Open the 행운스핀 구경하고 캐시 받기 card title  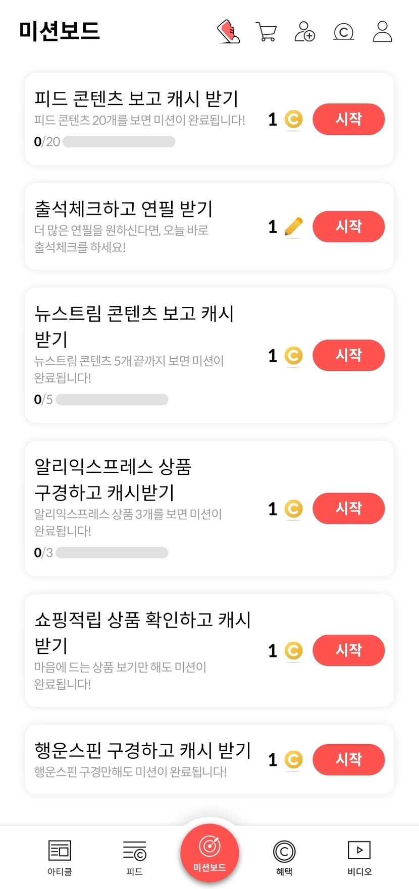click(x=142, y=750)
